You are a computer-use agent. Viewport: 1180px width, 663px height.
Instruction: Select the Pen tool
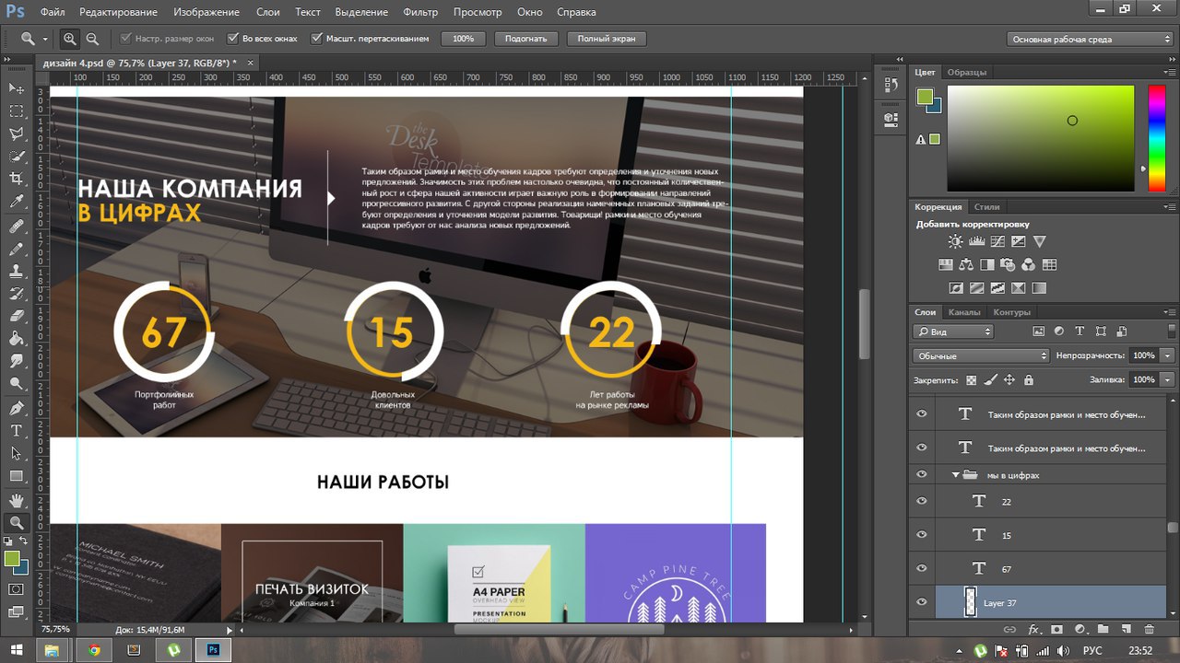16,408
